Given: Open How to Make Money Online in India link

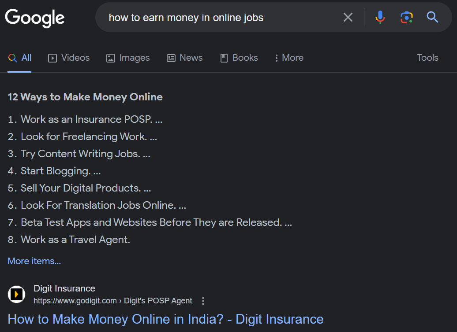Looking at the screenshot, I should click(x=165, y=319).
